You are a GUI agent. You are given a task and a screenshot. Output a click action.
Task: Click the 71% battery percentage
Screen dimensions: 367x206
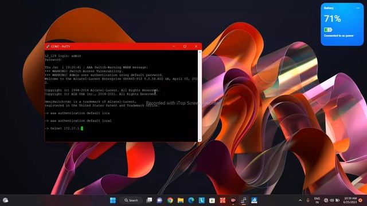click(x=332, y=19)
